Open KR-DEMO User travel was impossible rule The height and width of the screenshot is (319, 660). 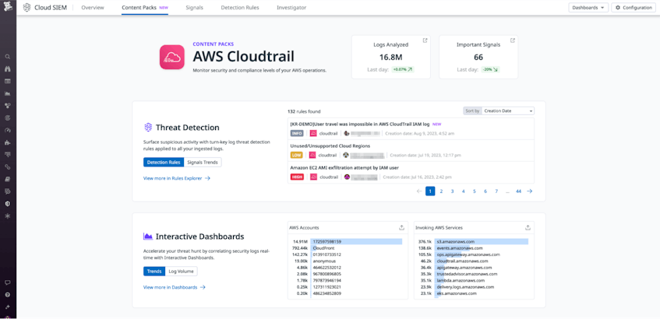pos(360,124)
